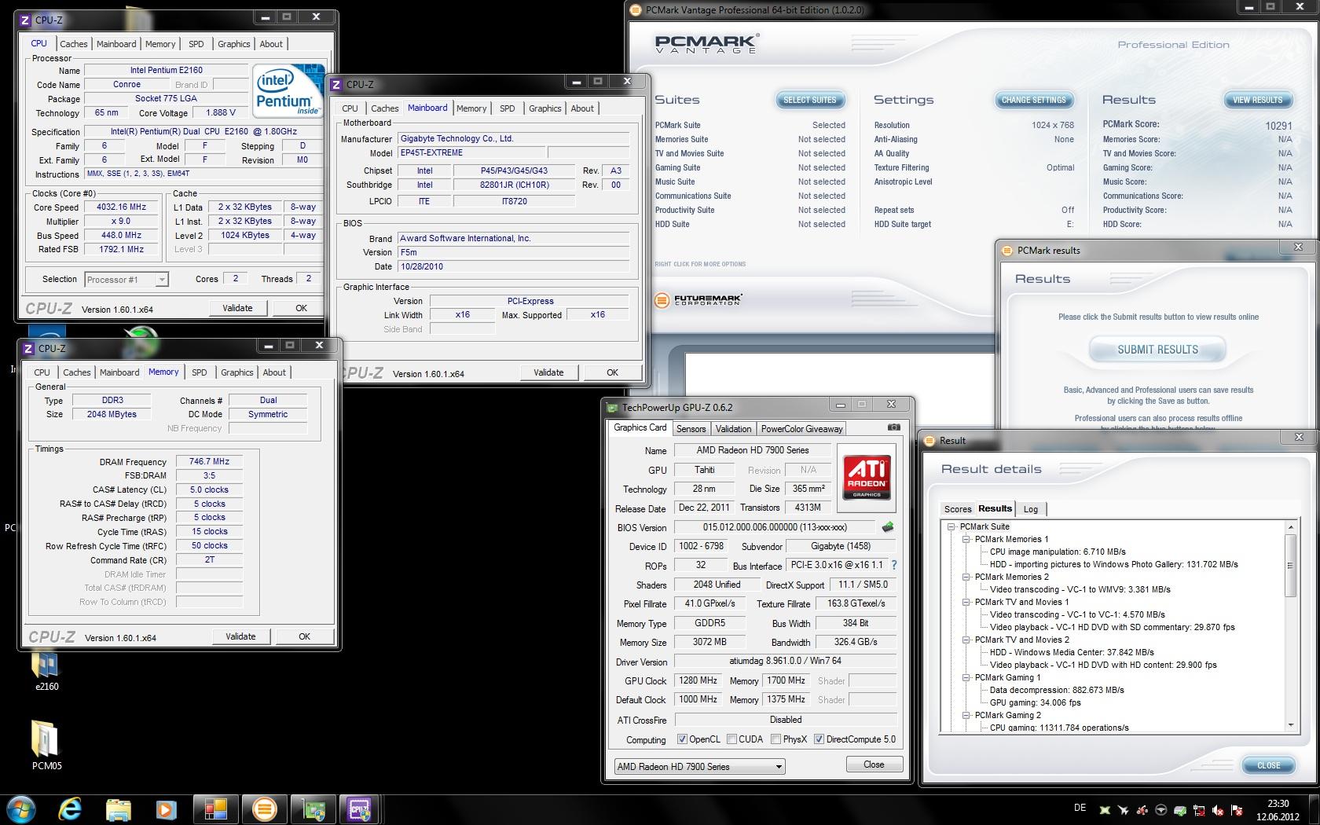Click OK in the CPU-Z Mainboard window
This screenshot has width=1320, height=825.
coord(612,372)
